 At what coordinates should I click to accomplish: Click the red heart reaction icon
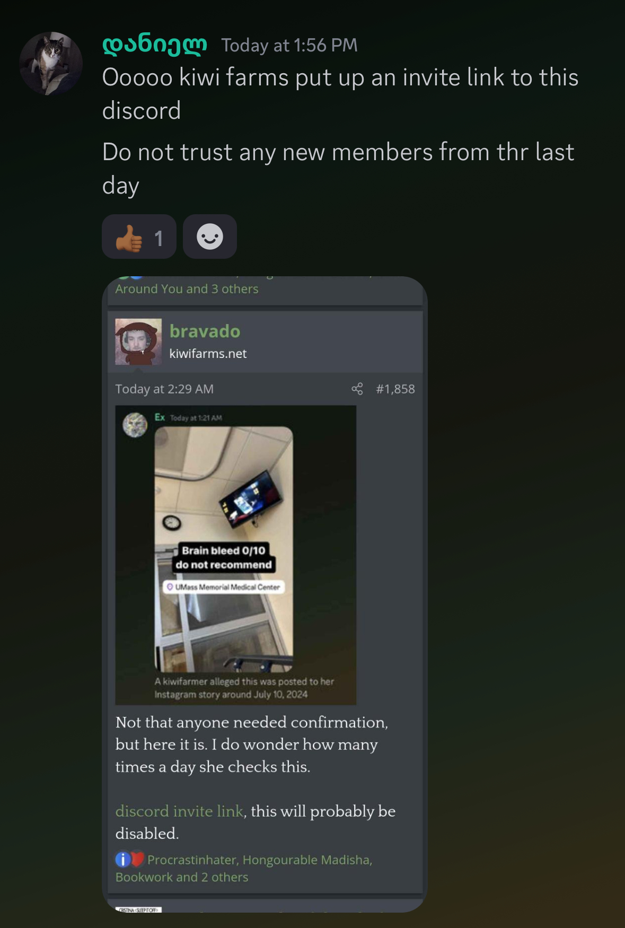click(x=137, y=859)
